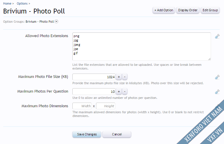
Task: Open the Display Order button
Action: [x=188, y=10]
